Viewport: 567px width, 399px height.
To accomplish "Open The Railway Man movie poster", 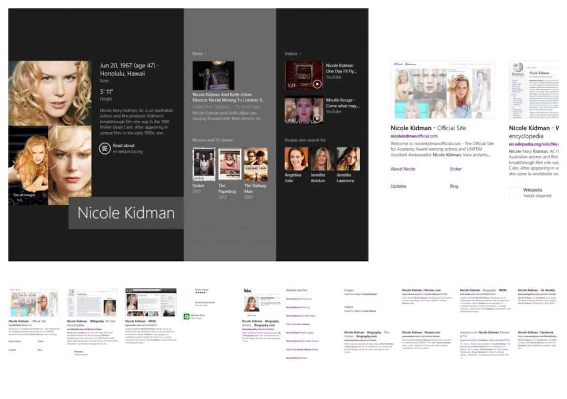I will pyautogui.click(x=256, y=164).
